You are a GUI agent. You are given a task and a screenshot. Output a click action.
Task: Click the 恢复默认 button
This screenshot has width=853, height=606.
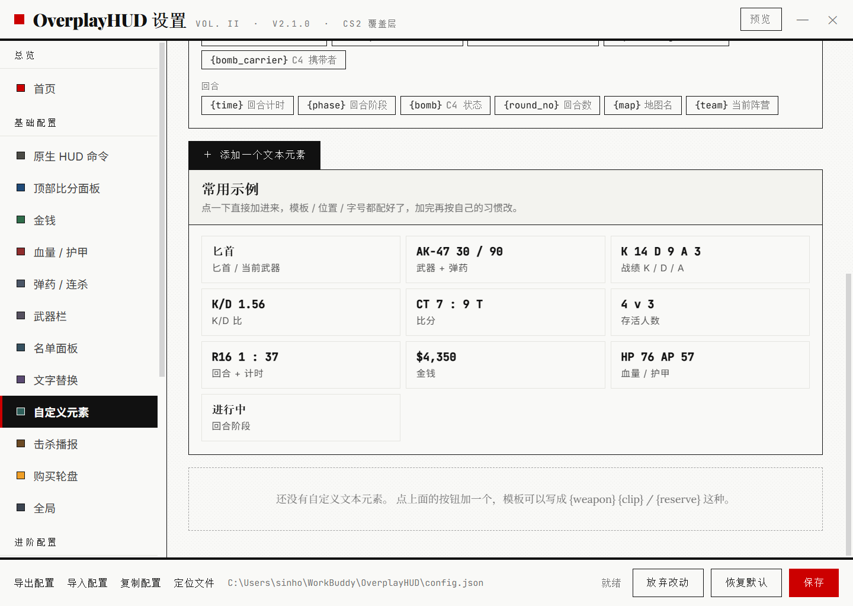(x=746, y=583)
